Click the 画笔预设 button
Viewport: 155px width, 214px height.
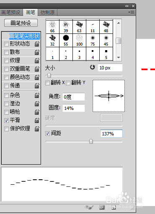(x=21, y=23)
